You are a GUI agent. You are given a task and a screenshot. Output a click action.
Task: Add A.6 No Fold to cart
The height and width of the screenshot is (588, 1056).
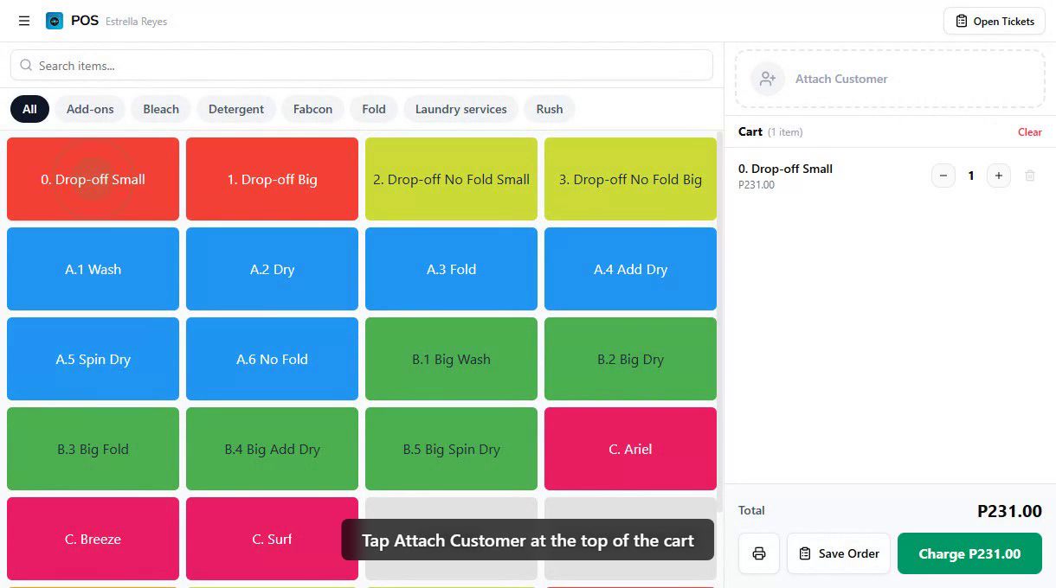tap(272, 359)
